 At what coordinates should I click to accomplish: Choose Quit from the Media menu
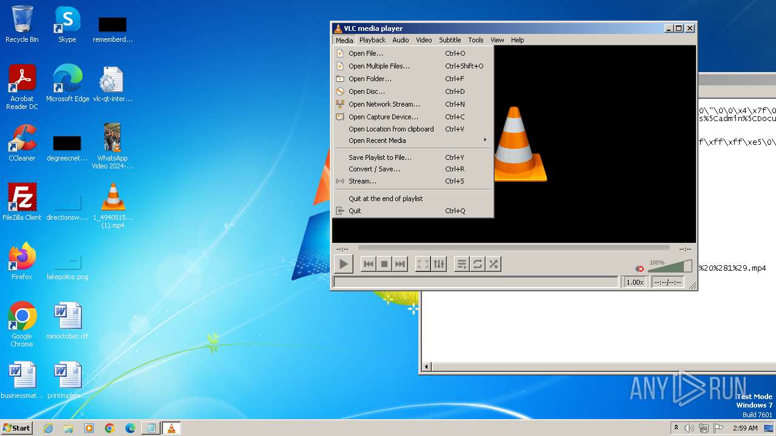click(x=413, y=211)
